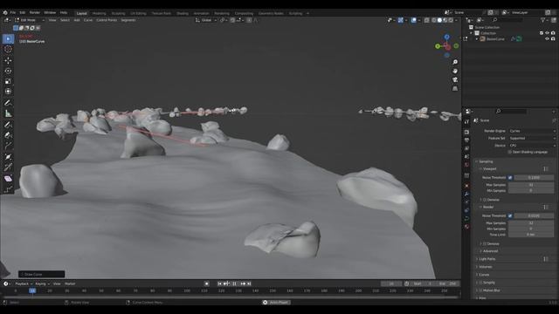This screenshot has width=559, height=314.
Task: Select solid viewport shading mode
Action: [439, 20]
